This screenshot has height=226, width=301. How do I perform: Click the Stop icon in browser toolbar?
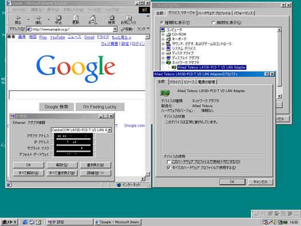[x=58, y=18]
